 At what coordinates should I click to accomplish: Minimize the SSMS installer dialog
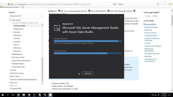(121, 17)
